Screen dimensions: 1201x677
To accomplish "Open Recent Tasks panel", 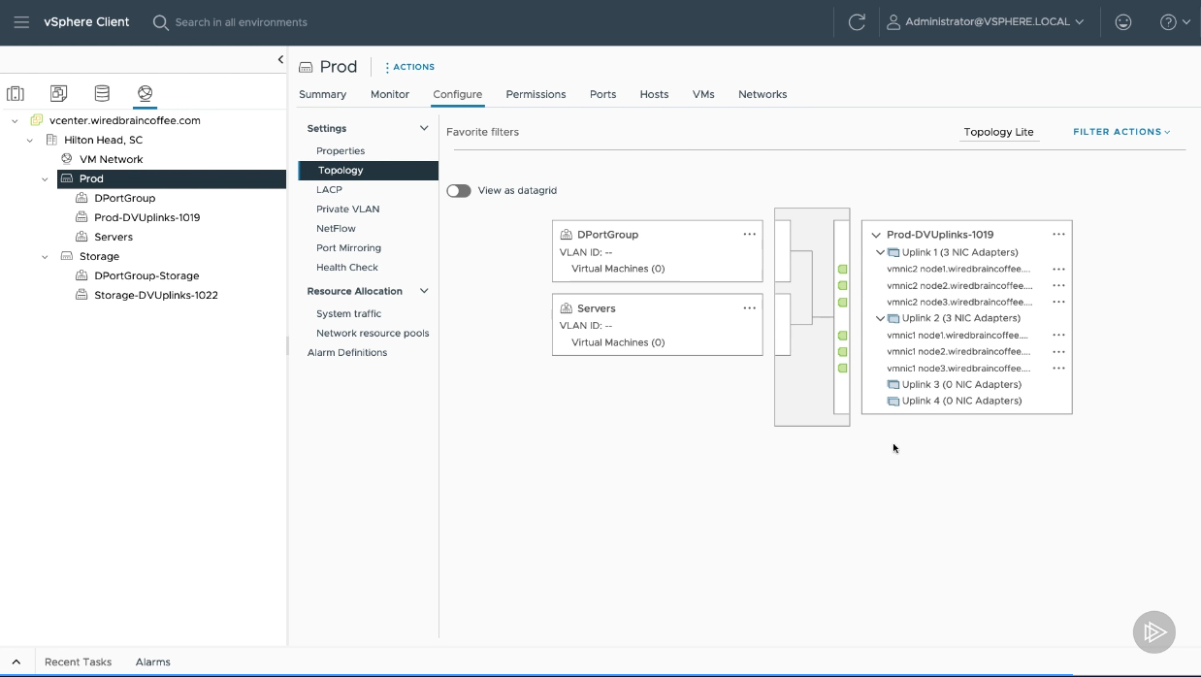I will 78,661.
